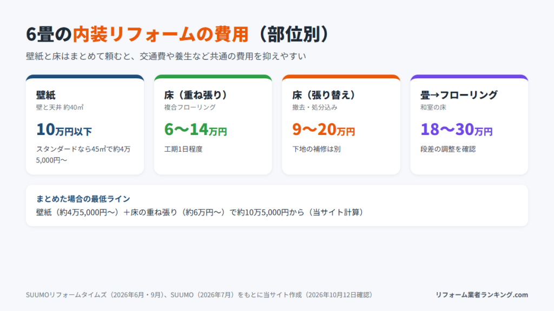
Task: Click the リフォーム業者ランキング.com site name
Action: click(x=482, y=295)
